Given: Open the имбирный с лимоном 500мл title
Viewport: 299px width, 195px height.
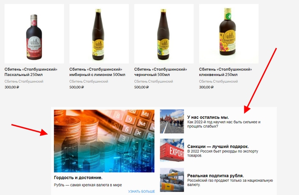Looking at the screenshot, I should (97, 72).
